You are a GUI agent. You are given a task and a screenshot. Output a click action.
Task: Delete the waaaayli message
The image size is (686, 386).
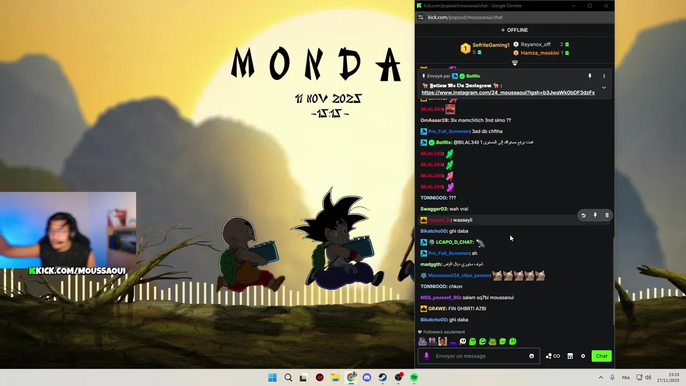coord(607,216)
